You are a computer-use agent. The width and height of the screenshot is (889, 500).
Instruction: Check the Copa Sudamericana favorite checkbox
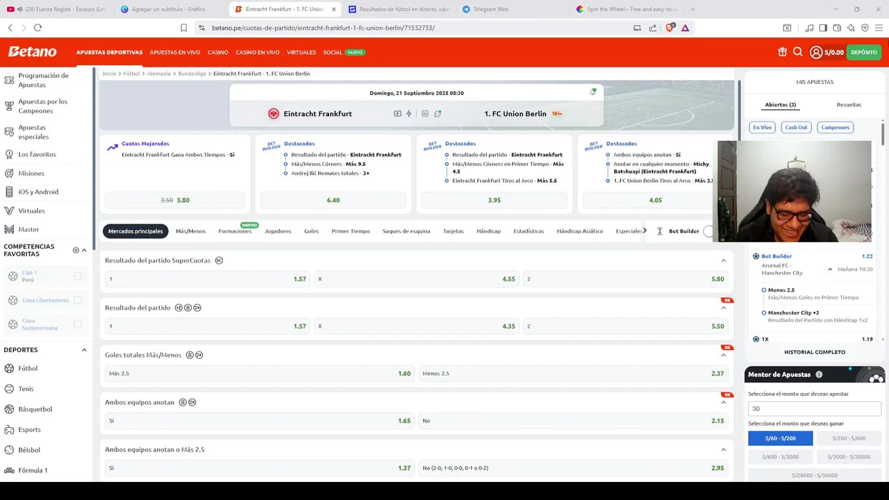click(78, 324)
